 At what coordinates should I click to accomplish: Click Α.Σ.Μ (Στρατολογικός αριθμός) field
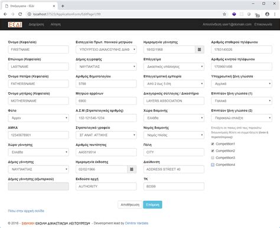[106, 118]
